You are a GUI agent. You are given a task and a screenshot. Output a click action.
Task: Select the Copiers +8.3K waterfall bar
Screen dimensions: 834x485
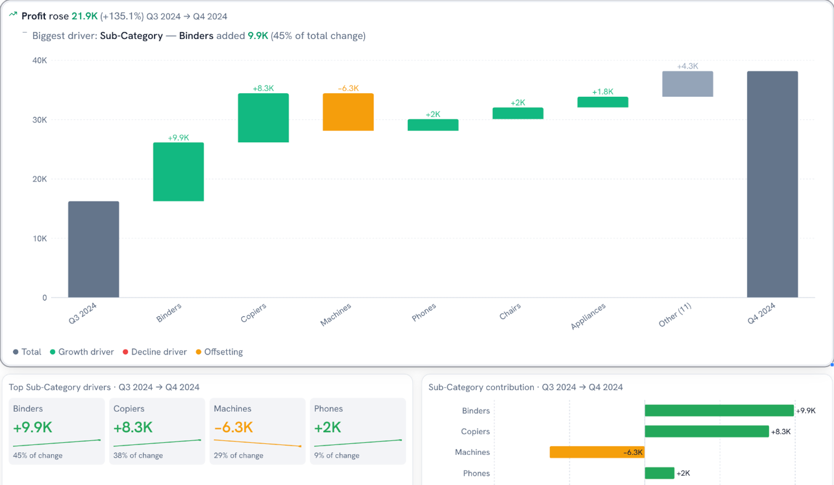pos(263,118)
